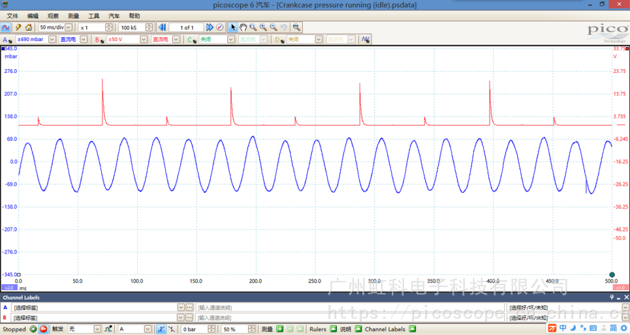Viewport: 630px width, 335px height.
Task: Open 编辑 menu
Action: point(33,16)
